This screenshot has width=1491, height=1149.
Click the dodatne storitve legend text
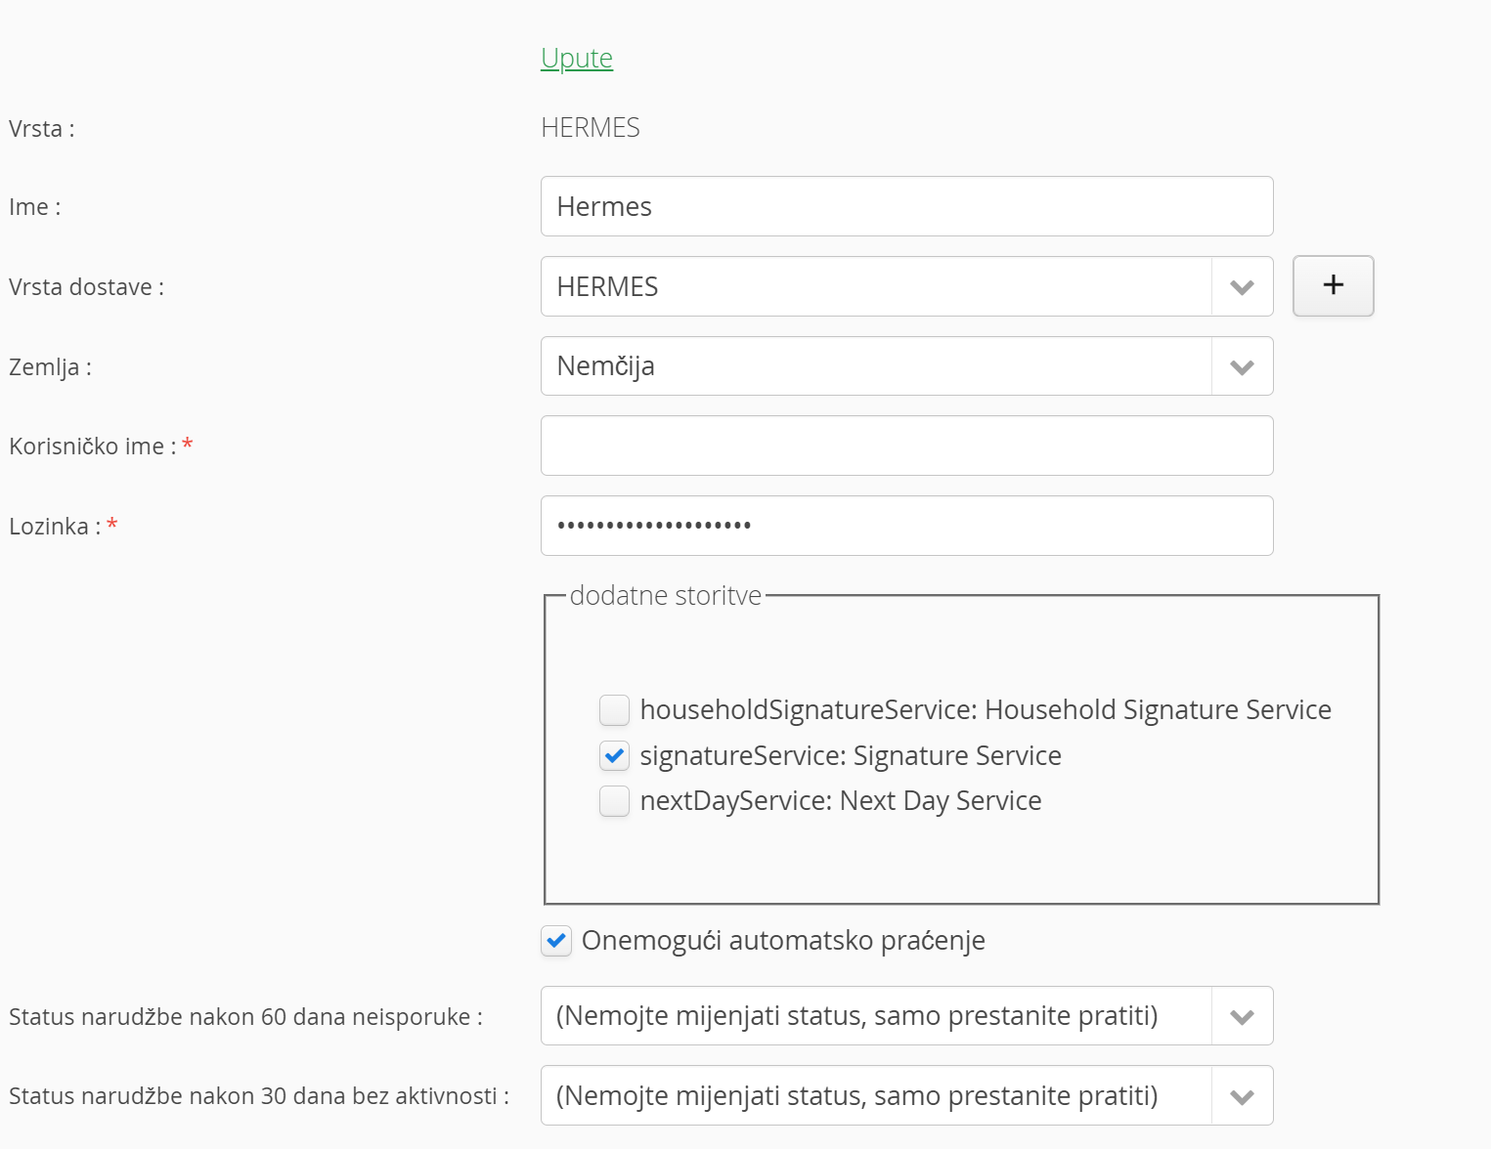pos(665,596)
